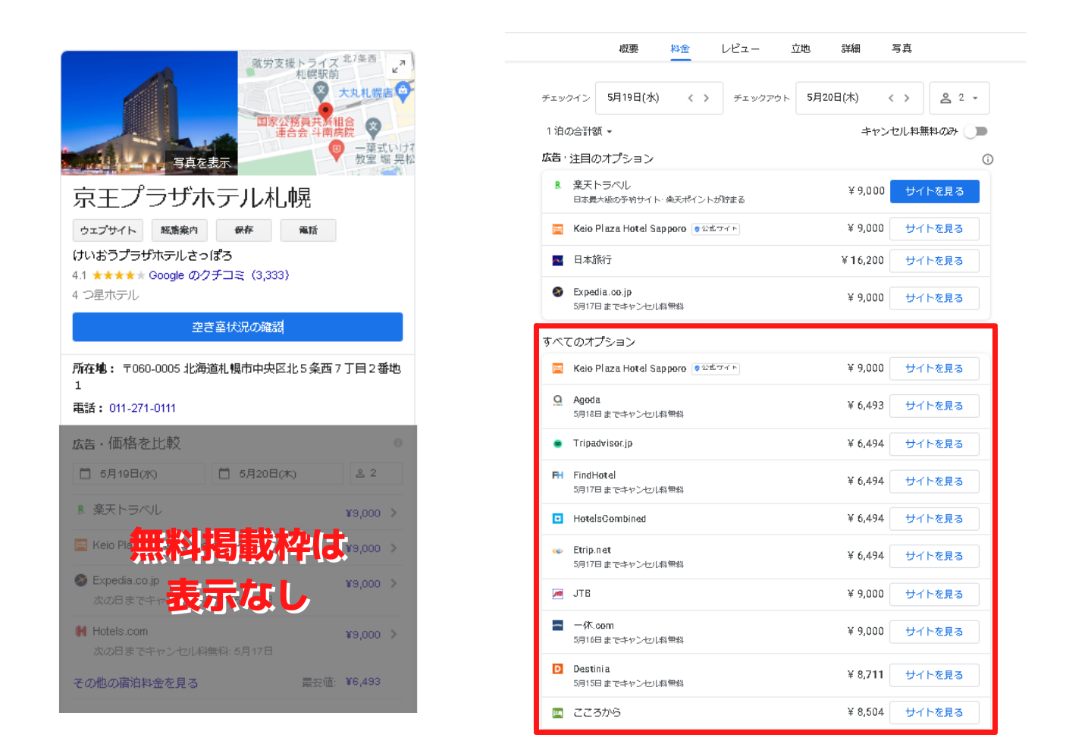Click the 日本旅行 logo icon
The height and width of the screenshot is (747, 1066).
(x=557, y=260)
